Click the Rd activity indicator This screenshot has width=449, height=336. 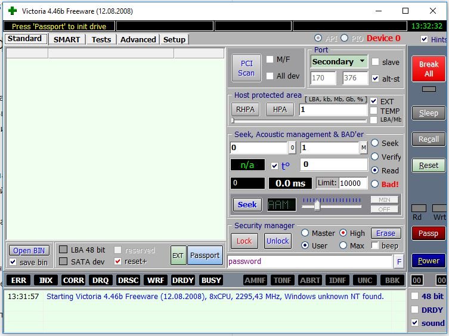(419, 208)
